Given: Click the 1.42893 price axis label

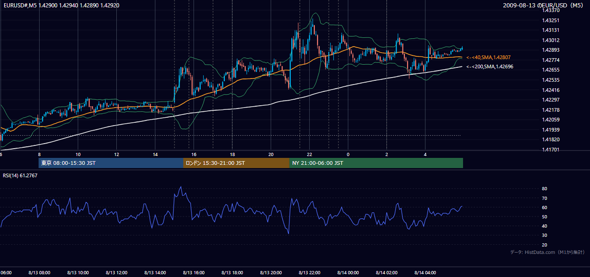Looking at the screenshot, I should coord(552,50).
